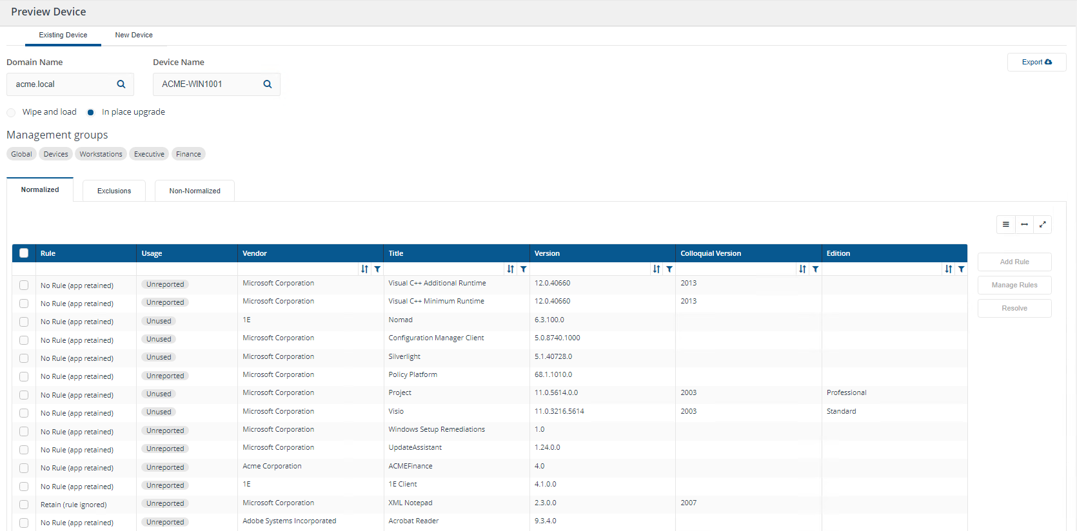Click the Edition column filter icon
The height and width of the screenshot is (531, 1077).
point(962,269)
